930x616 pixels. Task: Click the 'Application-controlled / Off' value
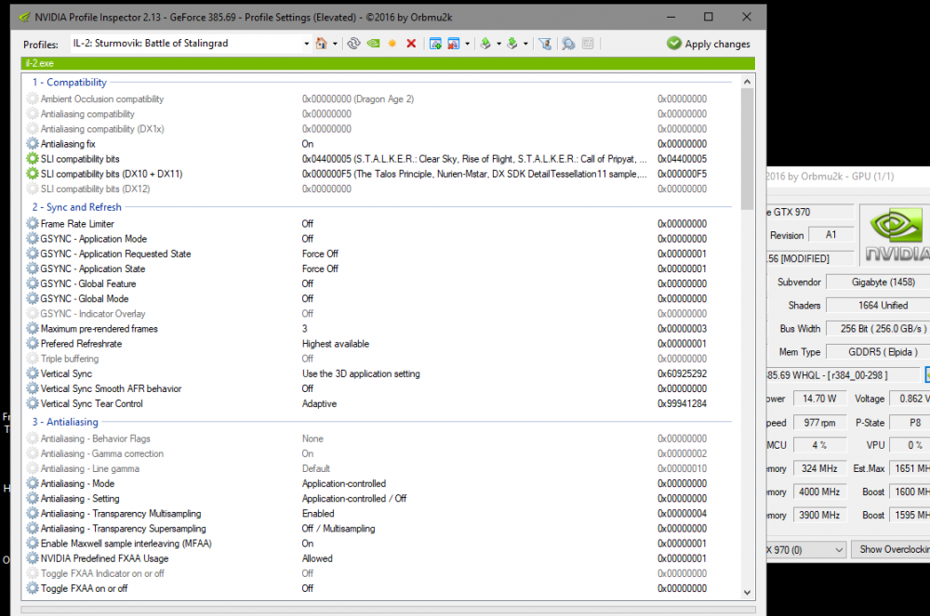point(354,499)
